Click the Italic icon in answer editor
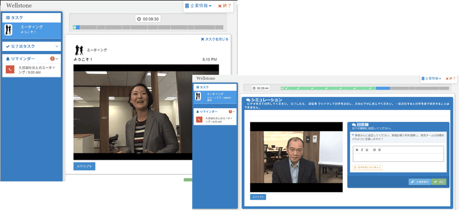 point(362,150)
